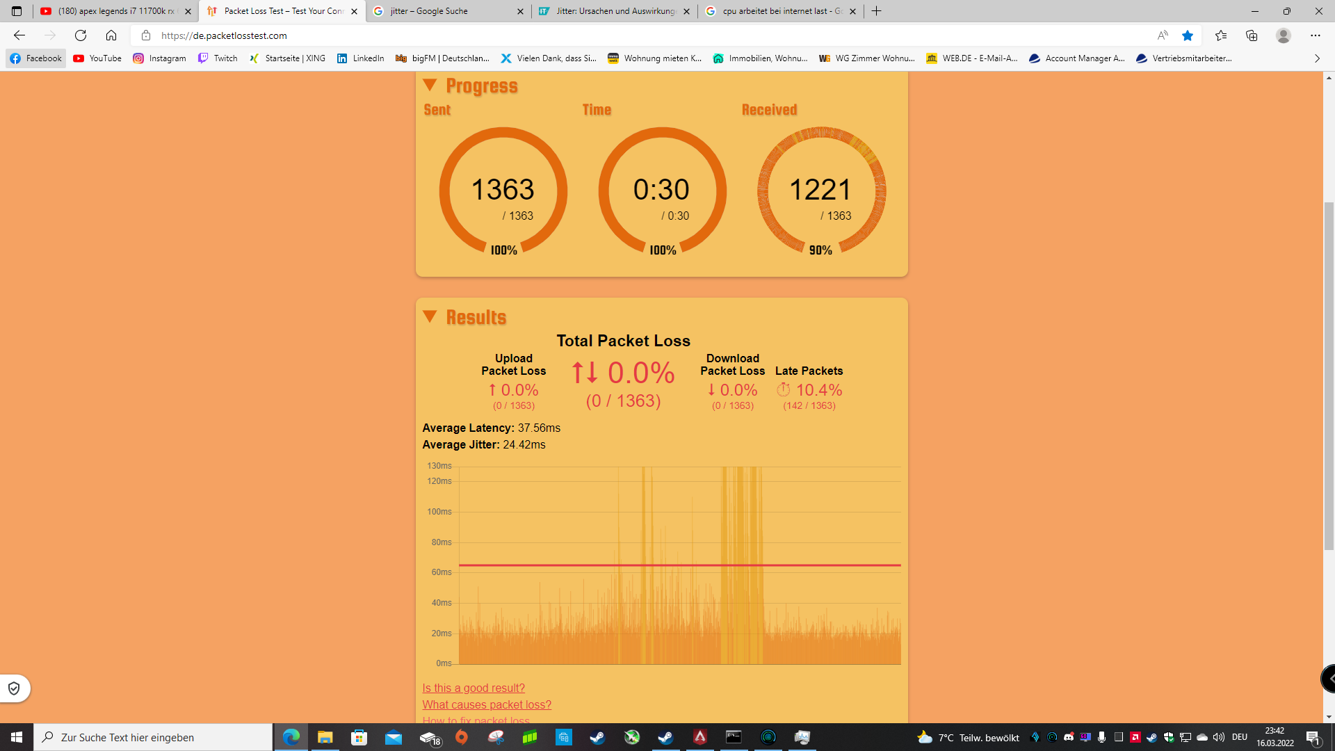1335x751 pixels.
Task: Switch to the apex legends YouTube tab
Action: 111,11
